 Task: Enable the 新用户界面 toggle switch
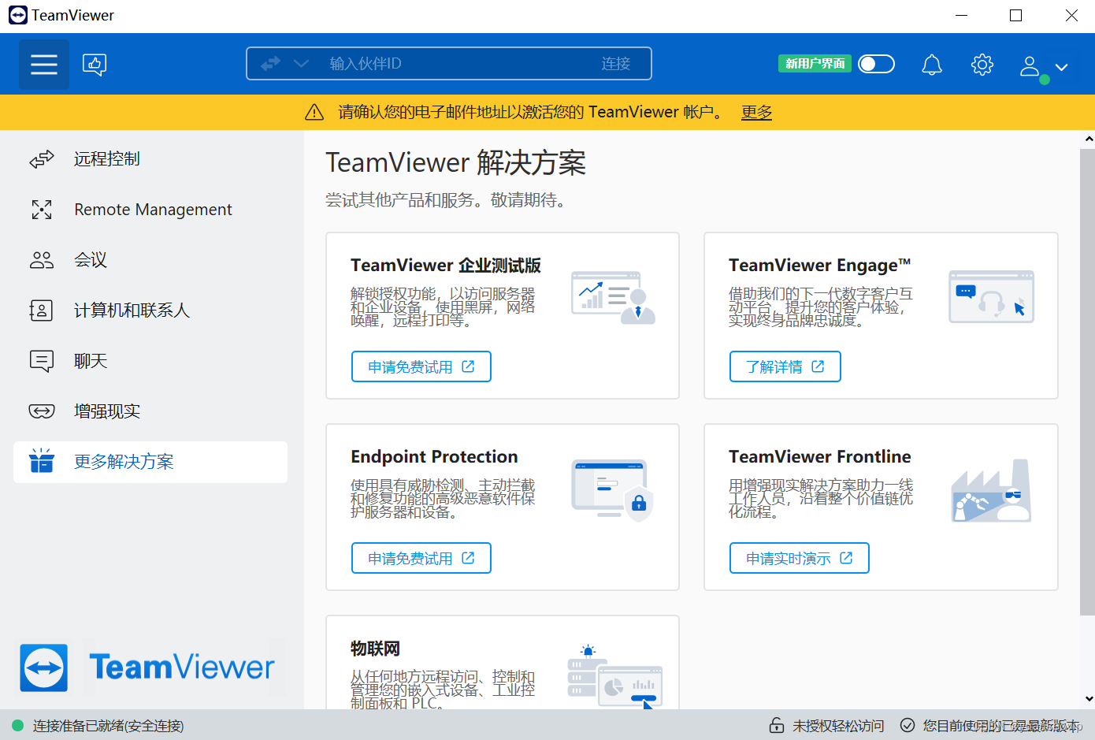point(876,64)
